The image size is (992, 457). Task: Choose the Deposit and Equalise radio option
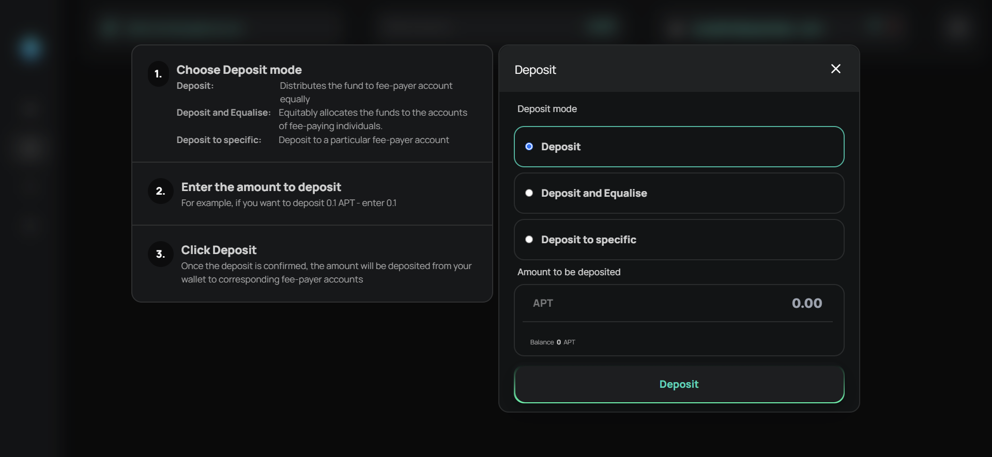[x=529, y=193]
